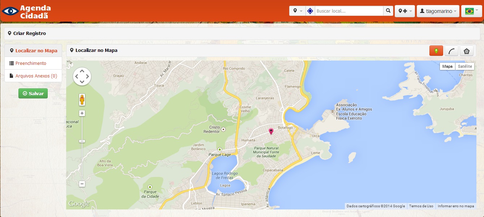Image resolution: width=484 pixels, height=217 pixels.
Task: Click the map pan control arrows
Action: point(82,76)
